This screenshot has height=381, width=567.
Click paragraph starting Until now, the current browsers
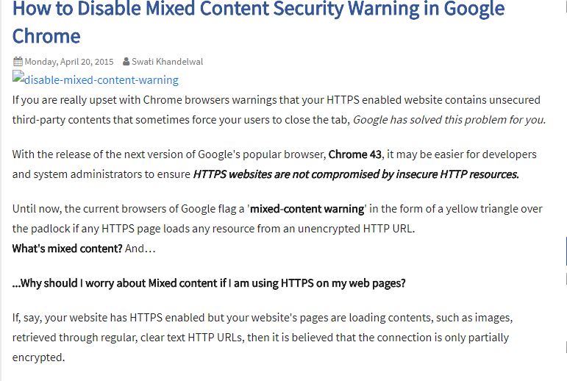coord(277,218)
